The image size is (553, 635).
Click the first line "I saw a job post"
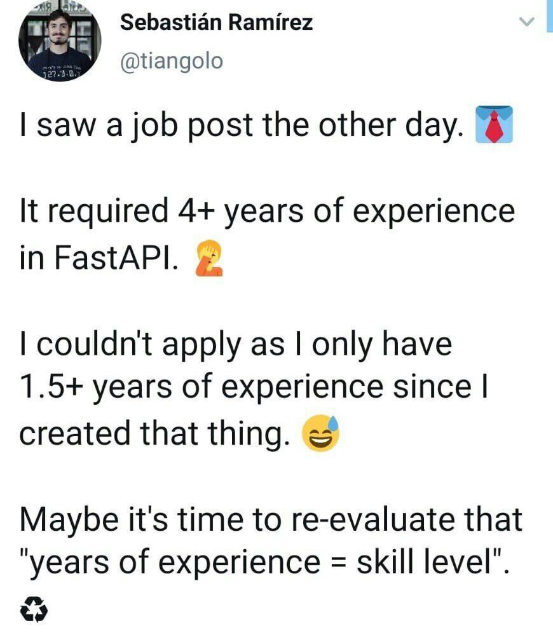135,125
